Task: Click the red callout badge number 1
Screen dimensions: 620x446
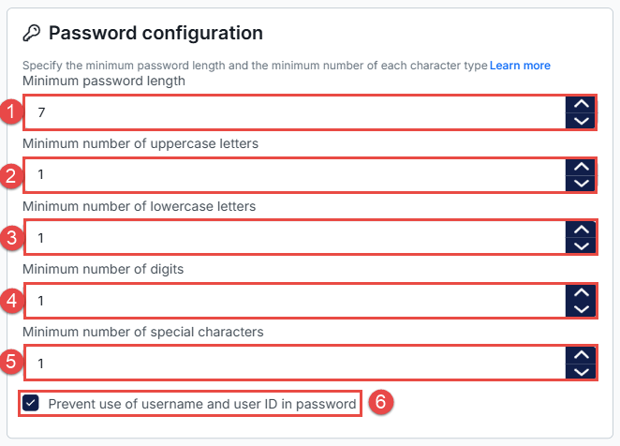Action: point(11,112)
